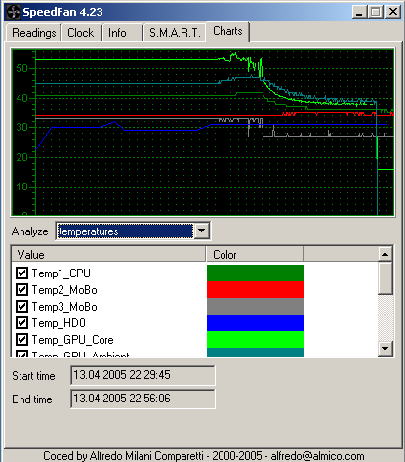The height and width of the screenshot is (462, 405).
Task: Click the blue Temp_HD0 color swatch
Action: 256,322
